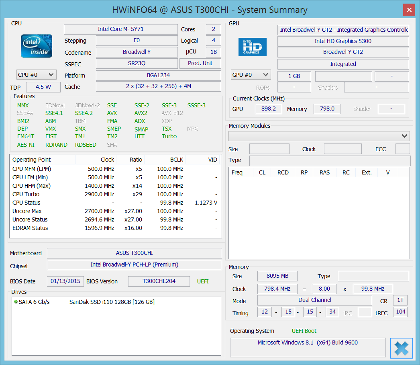420x365 pixels.
Task: Click the Intel HD Graphics logo
Action: point(252,47)
